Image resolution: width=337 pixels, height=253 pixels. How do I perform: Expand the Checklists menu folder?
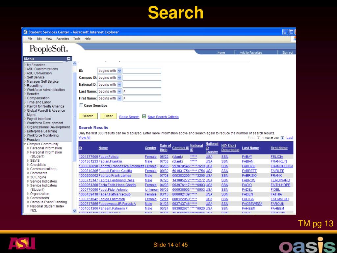(x=28, y=165)
